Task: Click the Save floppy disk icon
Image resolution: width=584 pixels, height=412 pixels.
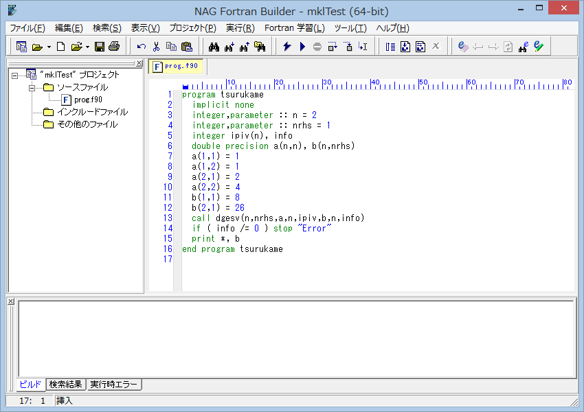Action: coord(99,47)
